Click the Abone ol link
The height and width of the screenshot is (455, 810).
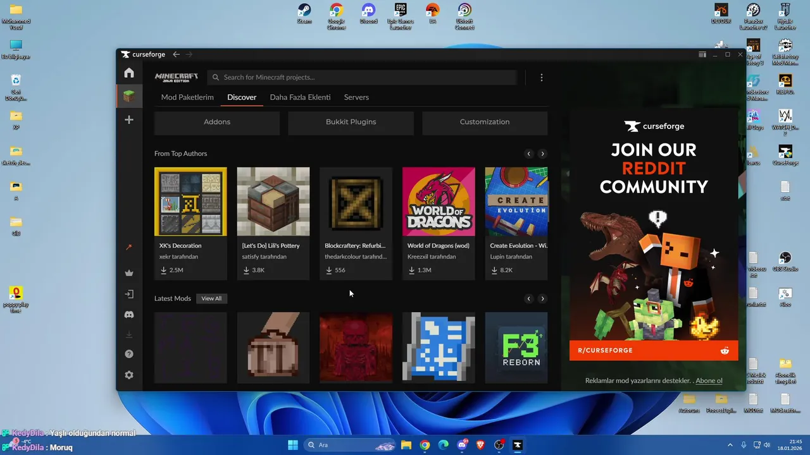[x=709, y=380]
